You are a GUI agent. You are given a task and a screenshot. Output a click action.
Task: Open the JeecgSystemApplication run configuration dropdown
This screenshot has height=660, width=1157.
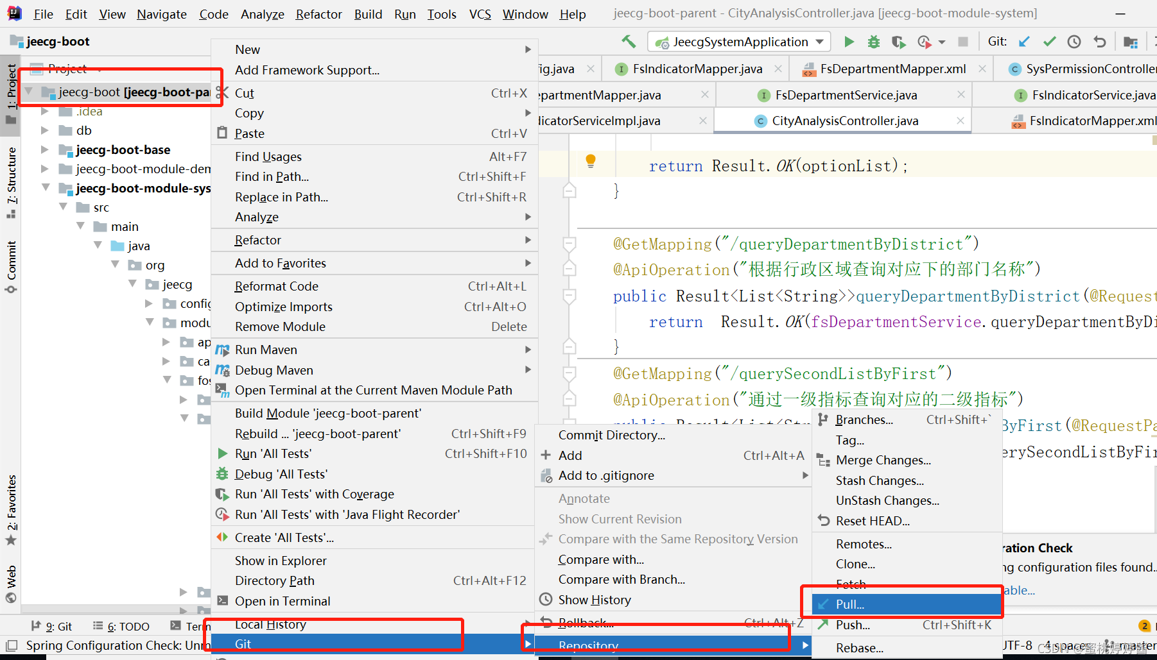click(739, 42)
